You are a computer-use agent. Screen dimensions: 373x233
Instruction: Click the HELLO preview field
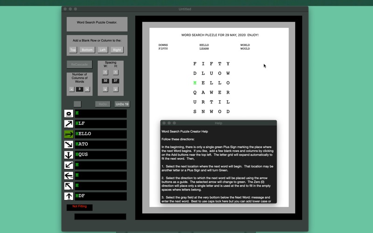coord(101,134)
